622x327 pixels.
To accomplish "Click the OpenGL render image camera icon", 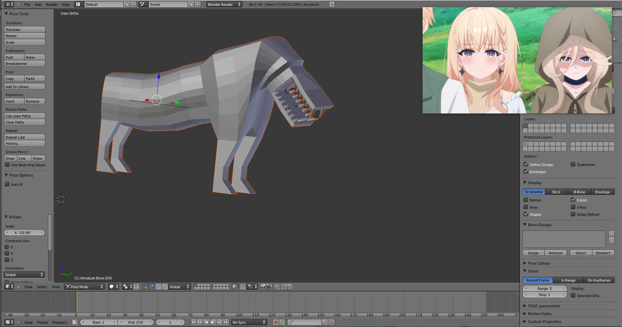I will [x=262, y=287].
